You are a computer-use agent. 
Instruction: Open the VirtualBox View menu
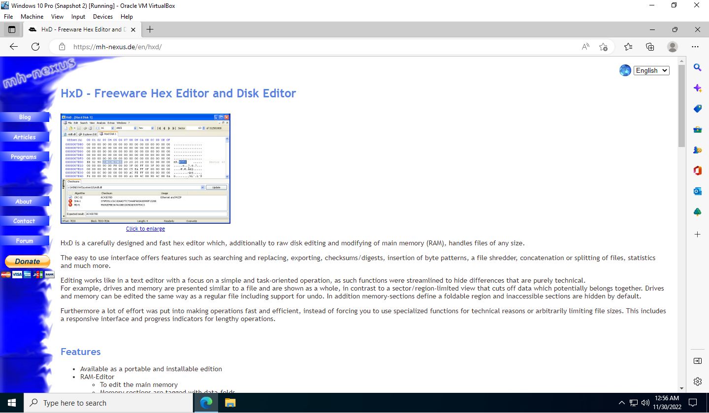(57, 16)
